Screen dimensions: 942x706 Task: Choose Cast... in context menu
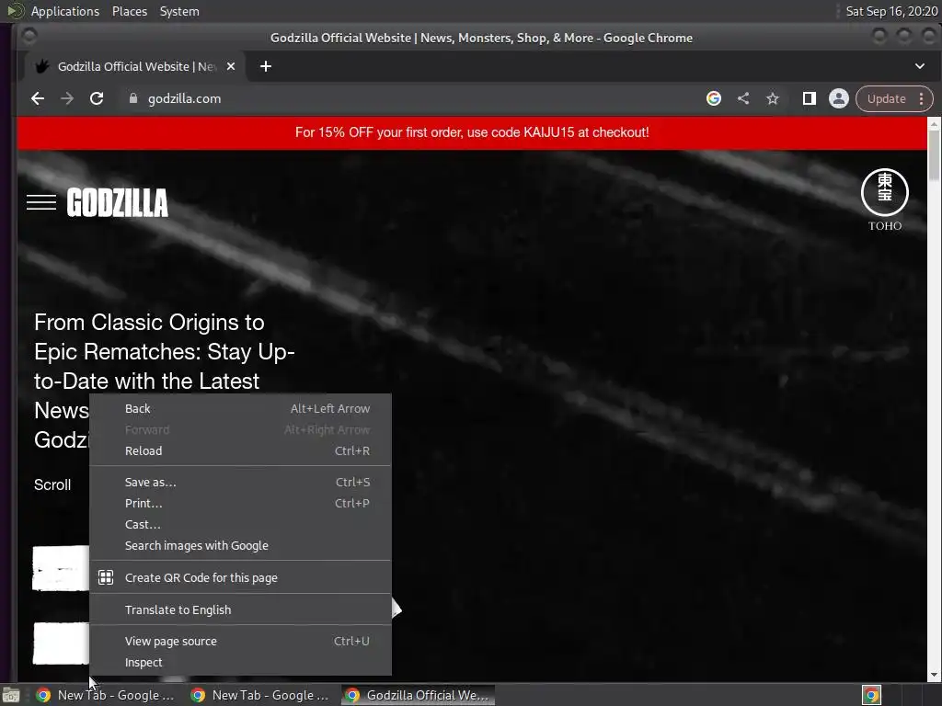(x=240, y=524)
